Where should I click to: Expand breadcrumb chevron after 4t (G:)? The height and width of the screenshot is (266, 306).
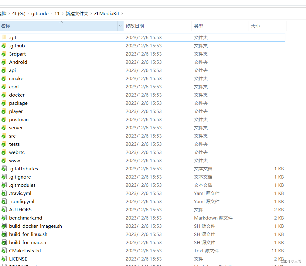[x=29, y=13]
